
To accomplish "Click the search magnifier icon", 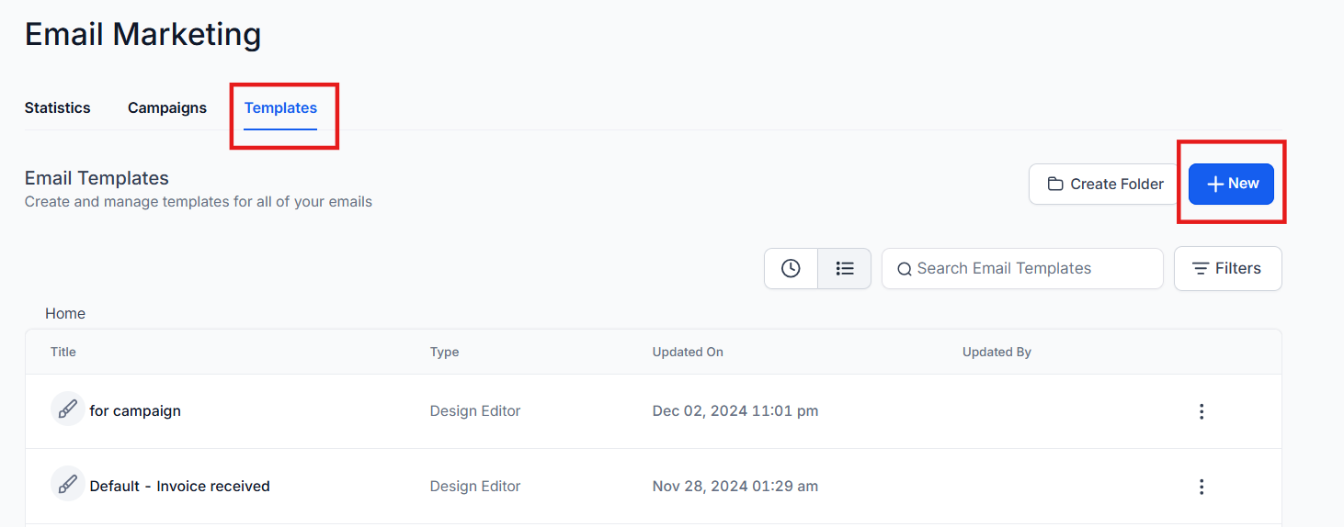I will 905,269.
